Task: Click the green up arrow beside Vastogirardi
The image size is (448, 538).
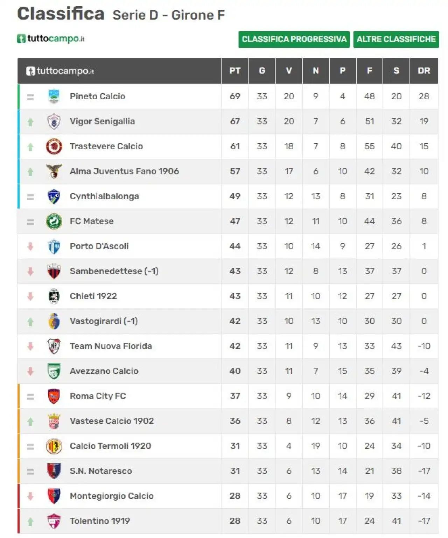Action: coord(30,322)
